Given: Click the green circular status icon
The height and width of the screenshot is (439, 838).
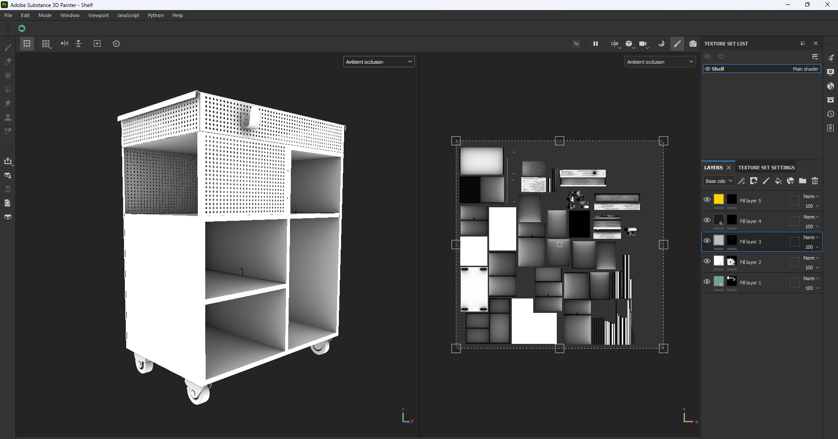Looking at the screenshot, I should [22, 28].
